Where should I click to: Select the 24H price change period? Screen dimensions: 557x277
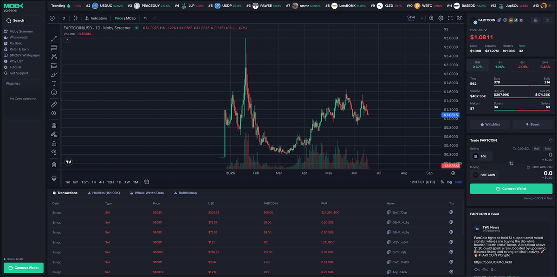point(544,64)
